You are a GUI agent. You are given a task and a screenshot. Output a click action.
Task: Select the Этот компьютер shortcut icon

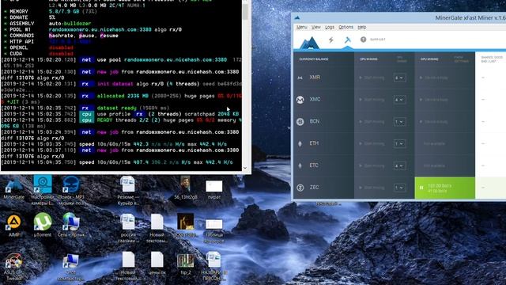tap(70, 268)
